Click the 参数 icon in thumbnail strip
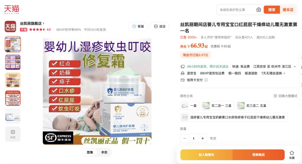Viewport: 302px width, 164px height. click(x=13, y=134)
